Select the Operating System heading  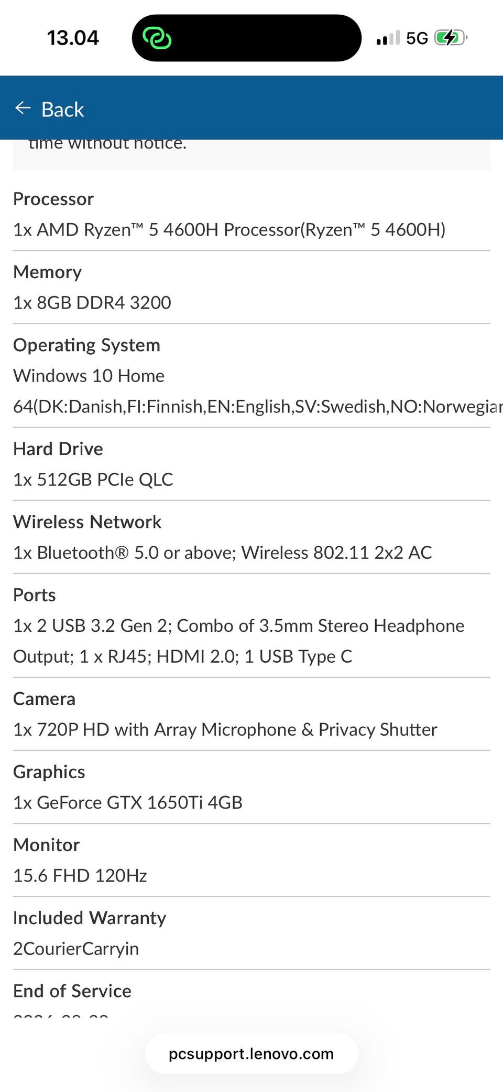pyautogui.click(x=87, y=345)
